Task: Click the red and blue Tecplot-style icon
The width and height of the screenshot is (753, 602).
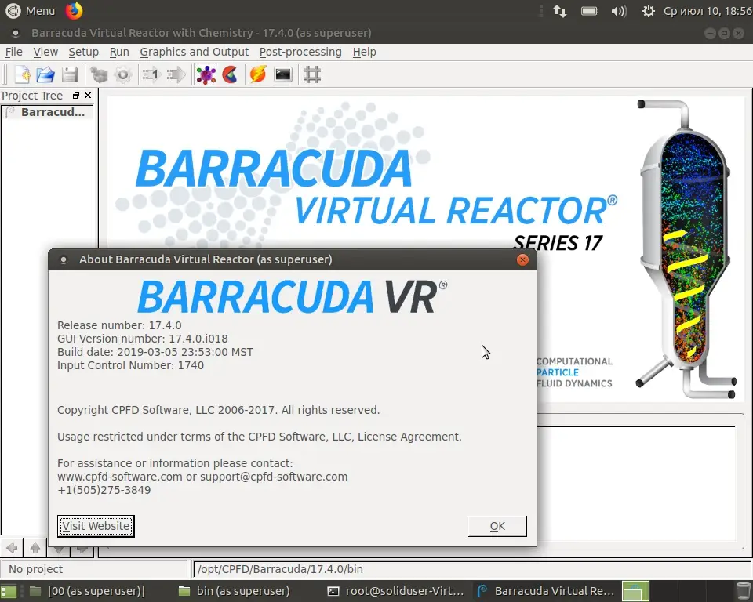Action: pos(230,74)
